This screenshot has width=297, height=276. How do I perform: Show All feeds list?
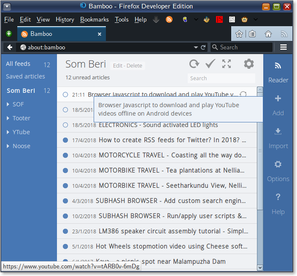tap(18, 64)
